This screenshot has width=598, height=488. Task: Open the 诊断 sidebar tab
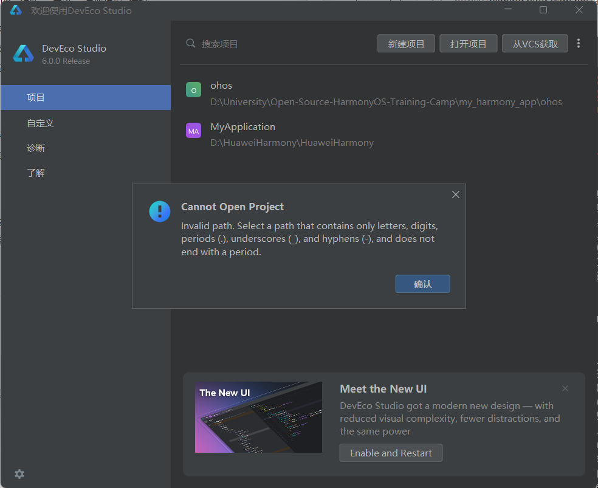[x=86, y=148]
